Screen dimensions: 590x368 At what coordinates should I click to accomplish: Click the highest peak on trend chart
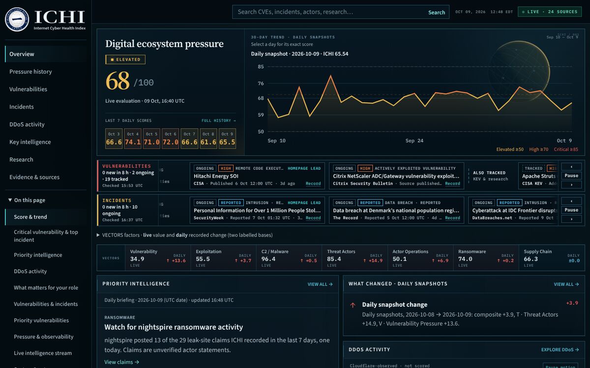(331, 76)
